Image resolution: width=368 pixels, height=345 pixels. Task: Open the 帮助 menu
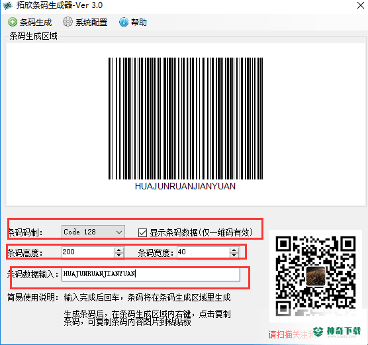click(133, 23)
